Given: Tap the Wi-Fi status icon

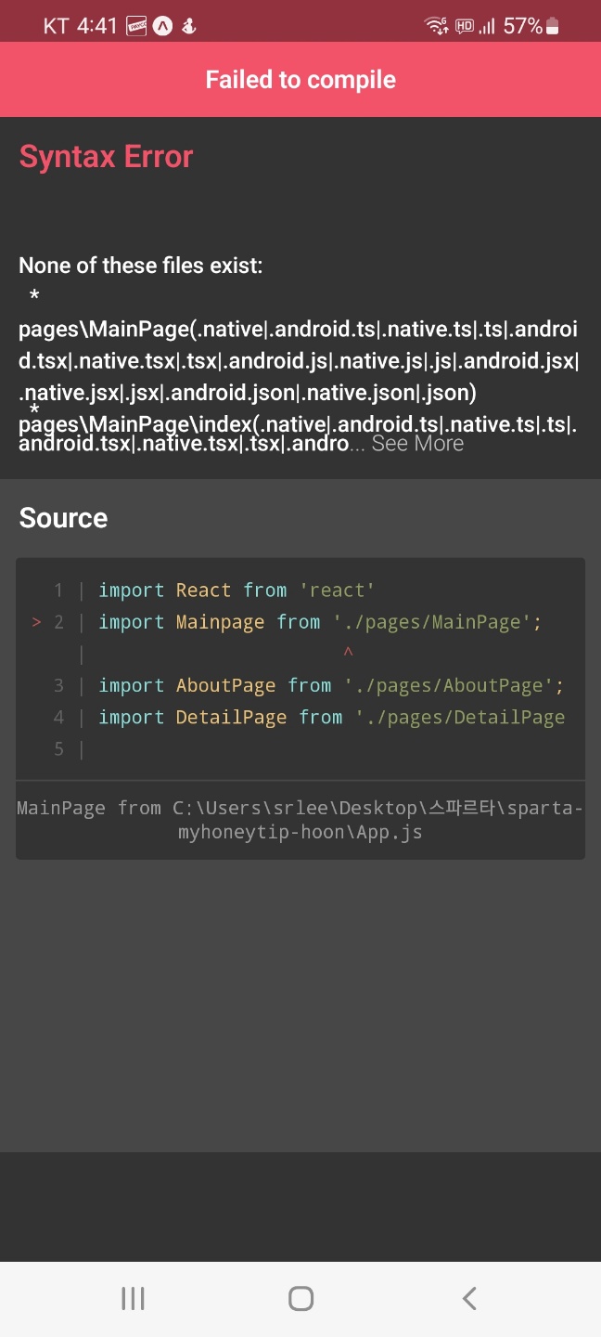Looking at the screenshot, I should tap(437, 26).
